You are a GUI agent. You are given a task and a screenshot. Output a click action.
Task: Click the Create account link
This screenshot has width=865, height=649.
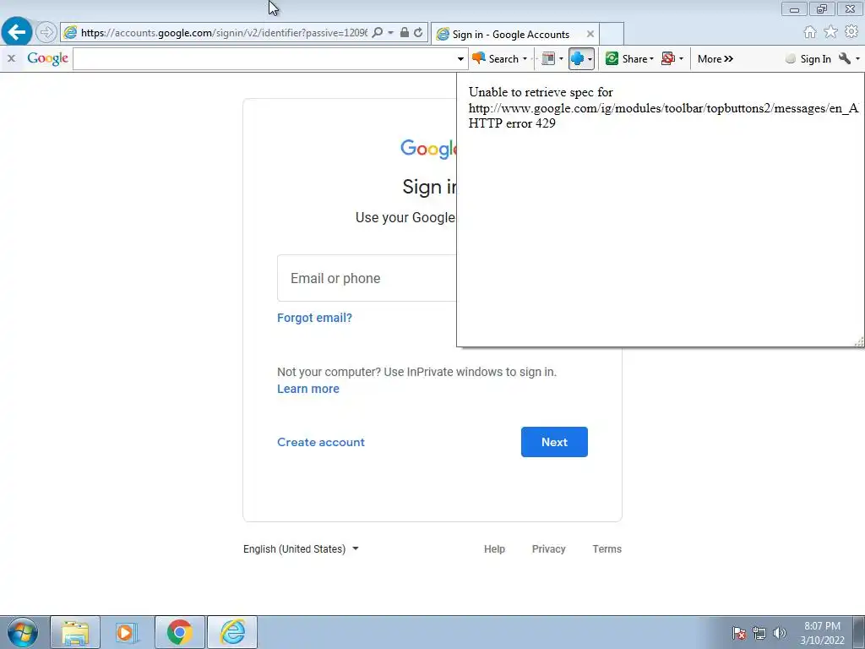coord(320,442)
